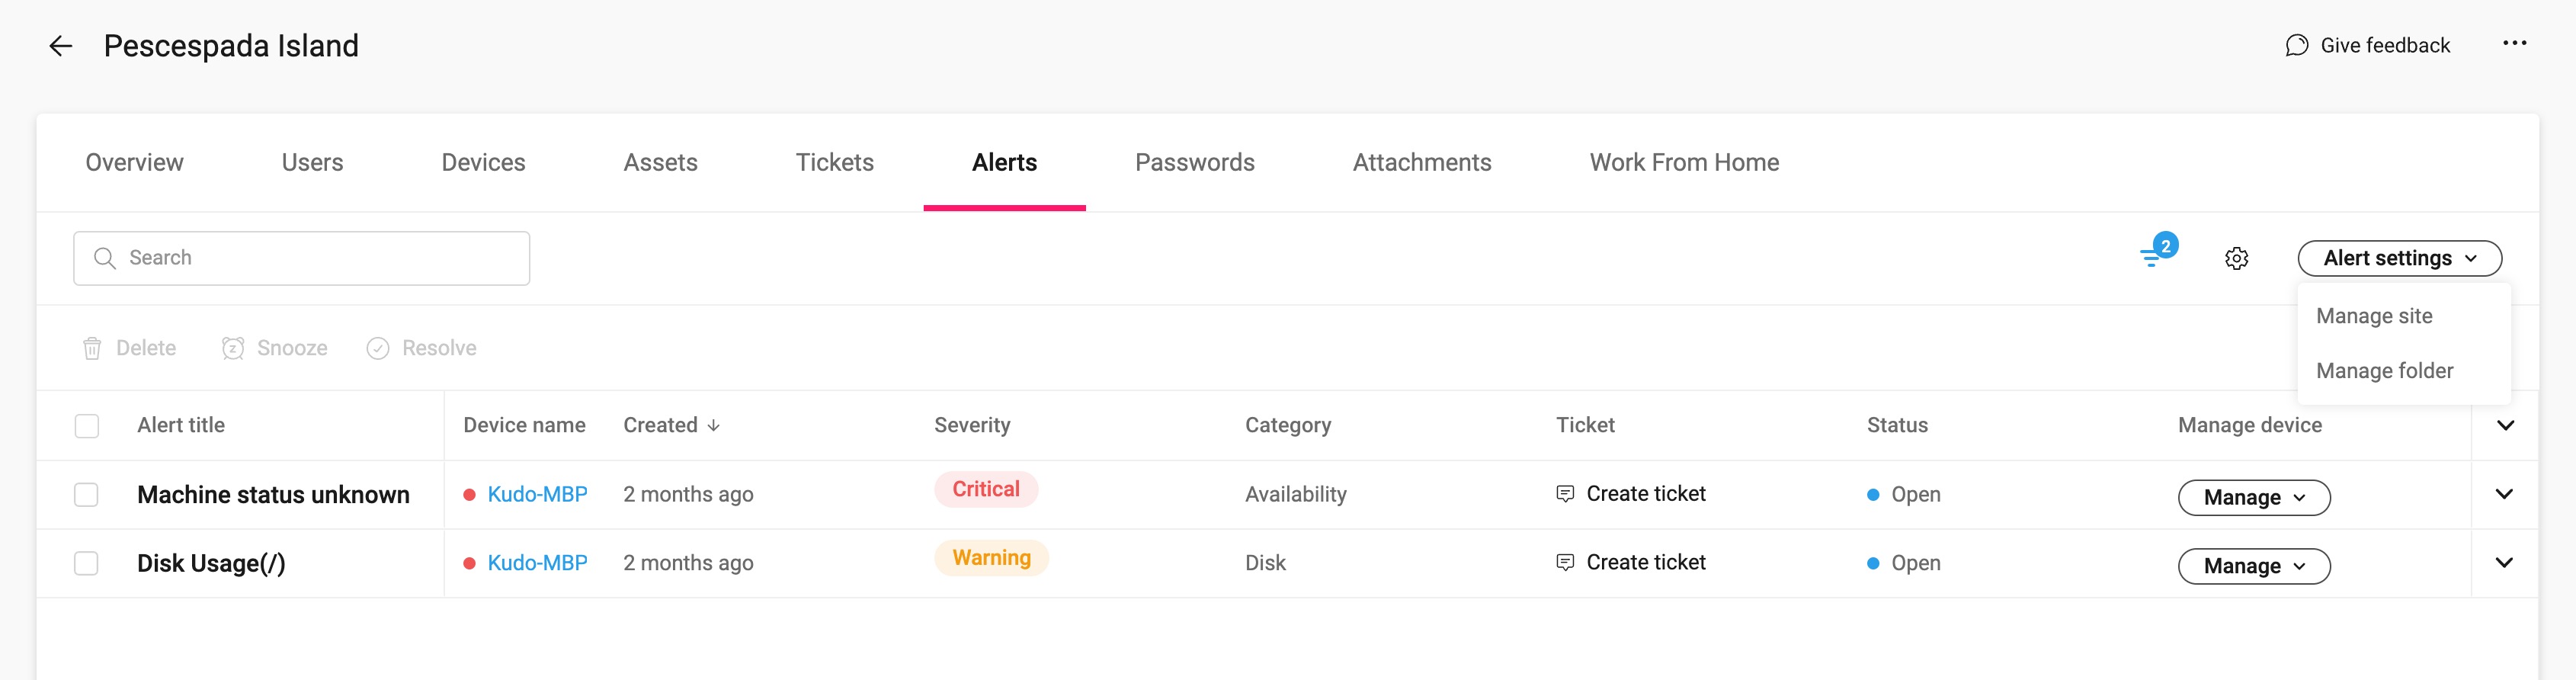This screenshot has width=2576, height=680.
Task: Click '2 months ago' in Machine status row
Action: click(688, 495)
